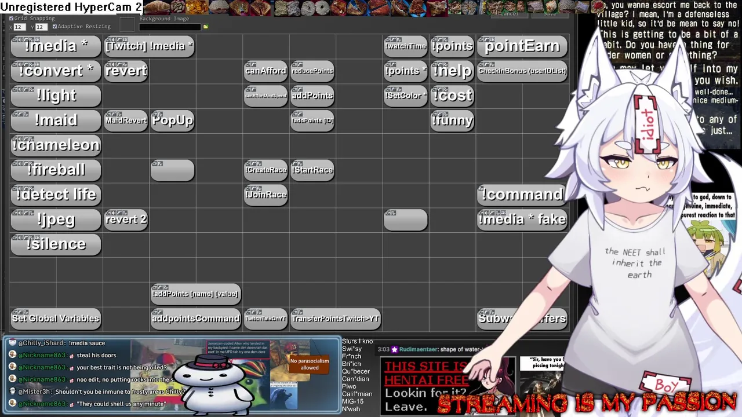Open the pointEarn button

click(522, 46)
